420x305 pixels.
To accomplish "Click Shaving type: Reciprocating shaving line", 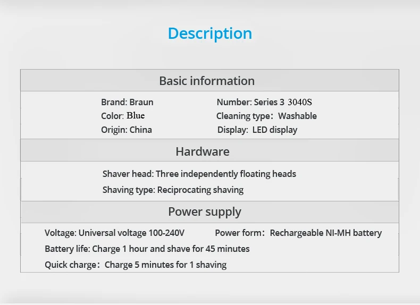I will (173, 190).
